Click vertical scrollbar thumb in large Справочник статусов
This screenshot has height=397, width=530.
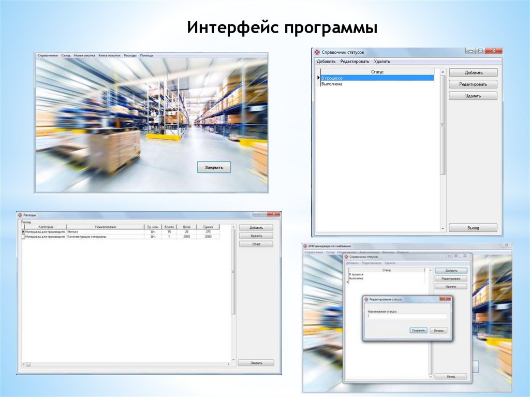coord(443,125)
